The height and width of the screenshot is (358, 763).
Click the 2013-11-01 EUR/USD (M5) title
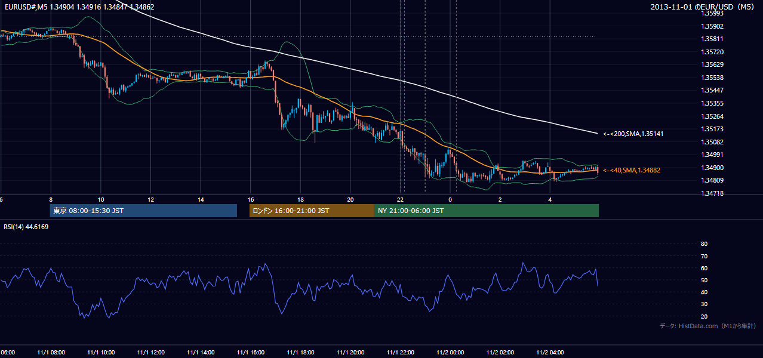(703, 7)
